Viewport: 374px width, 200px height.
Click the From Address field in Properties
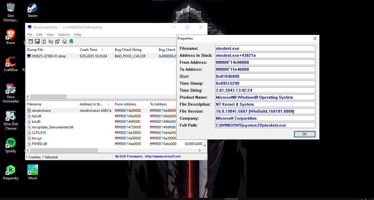click(265, 62)
